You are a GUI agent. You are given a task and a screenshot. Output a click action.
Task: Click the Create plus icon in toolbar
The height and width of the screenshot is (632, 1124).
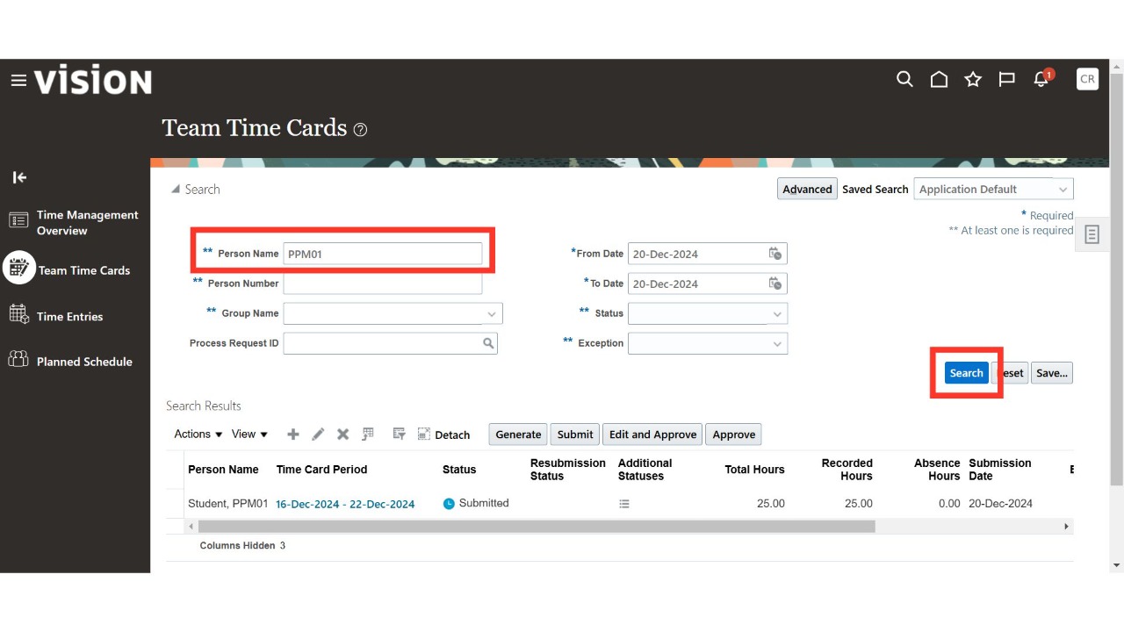pyautogui.click(x=293, y=434)
